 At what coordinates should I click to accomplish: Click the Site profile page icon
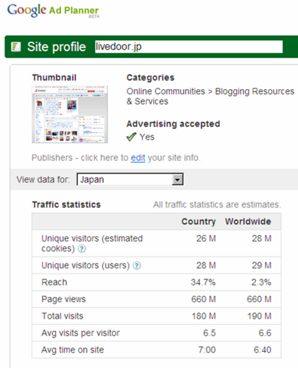pos(16,47)
